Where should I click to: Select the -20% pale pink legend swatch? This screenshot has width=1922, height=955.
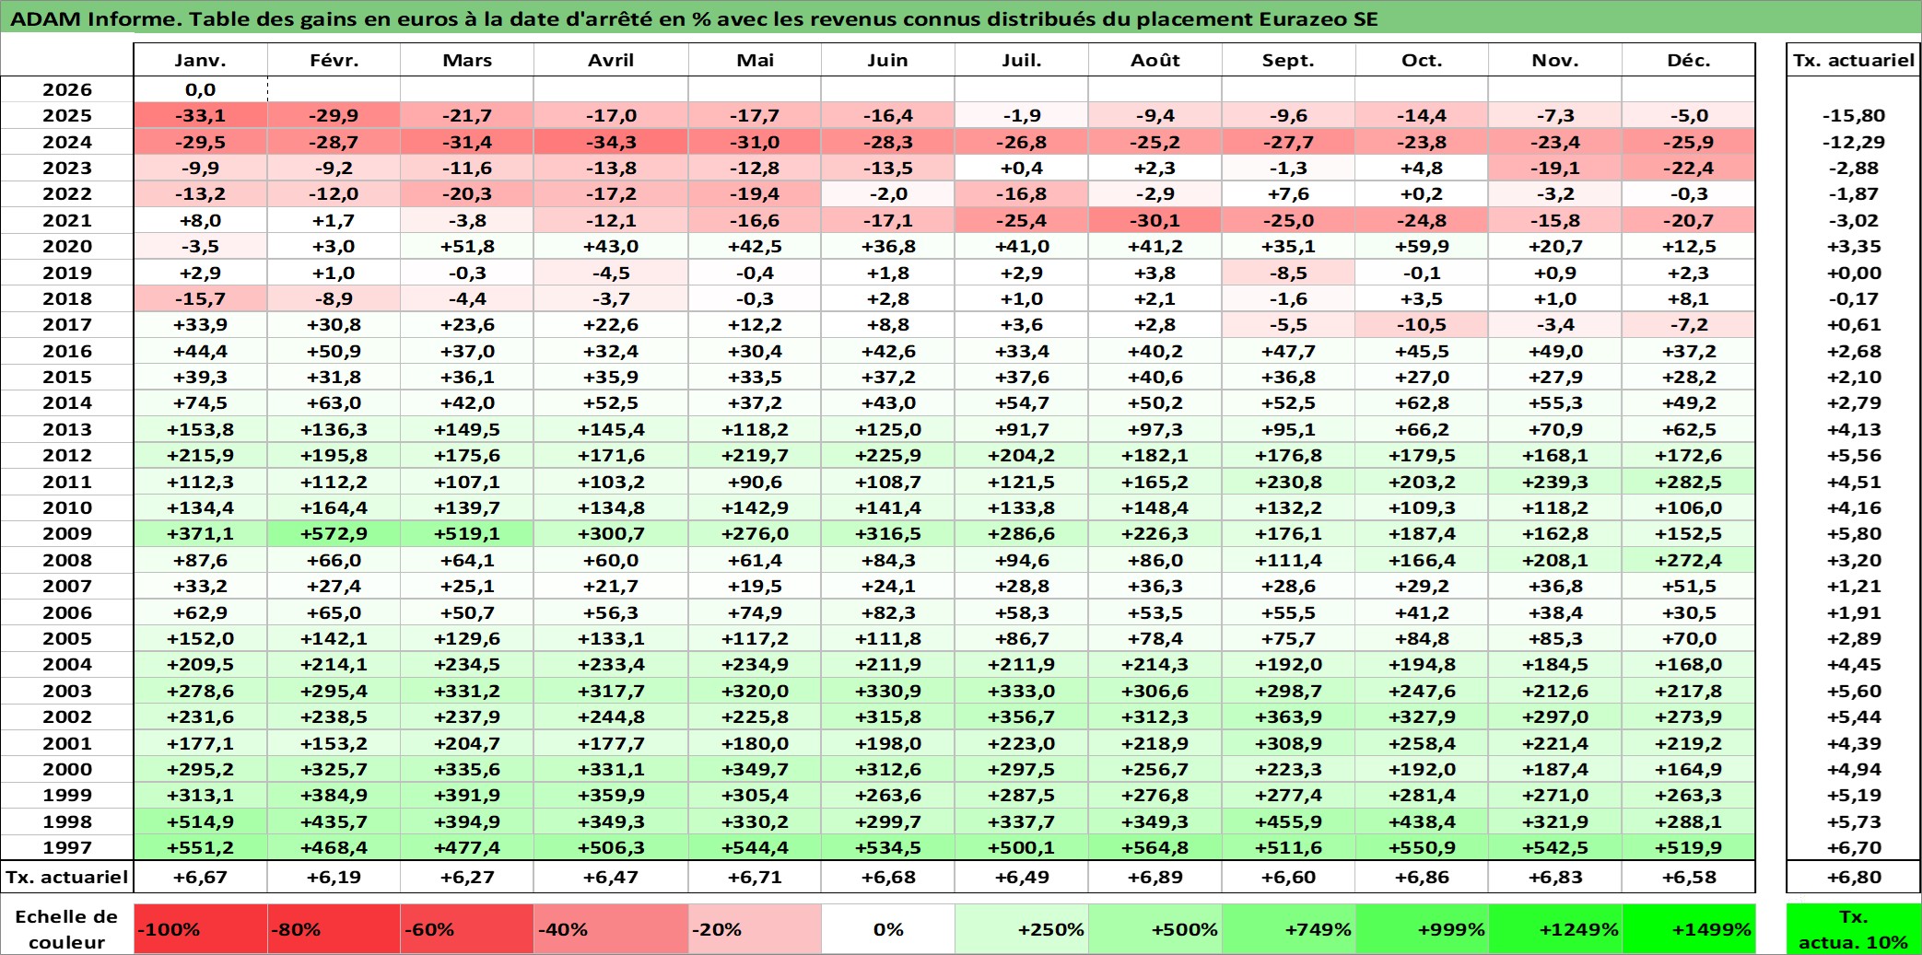(755, 929)
